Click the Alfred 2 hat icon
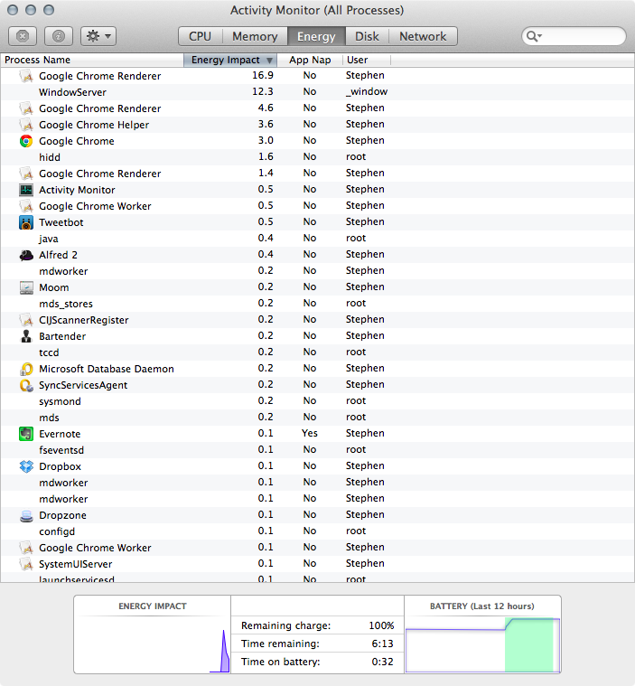This screenshot has height=686, width=635. coord(26,255)
